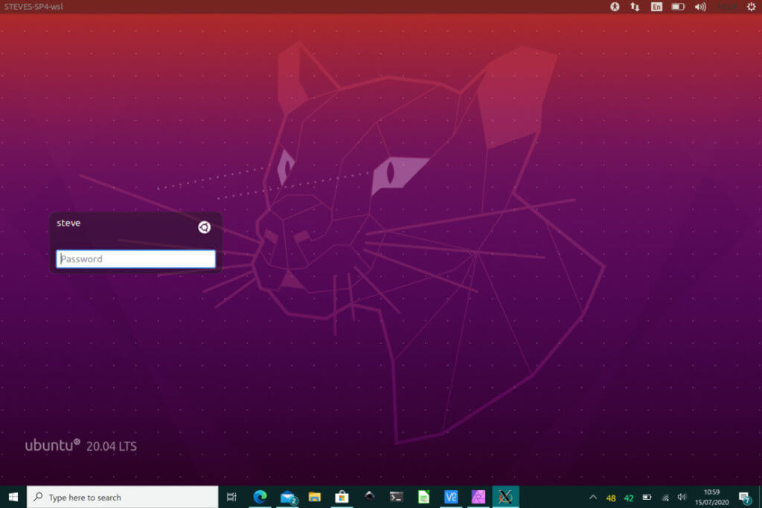Open the Microsoft Store from the taskbar
Viewport: 762px width, 508px height.
(342, 497)
